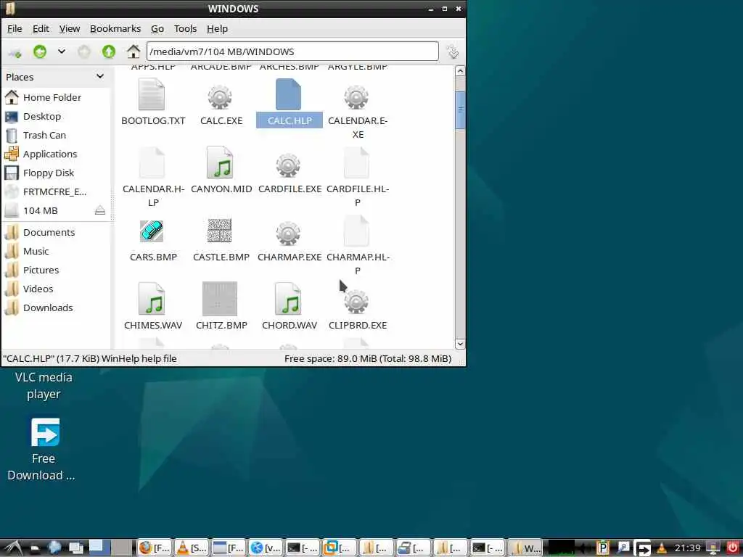Go up to the parent folder
Image resolution: width=743 pixels, height=557 pixels.
coord(109,51)
